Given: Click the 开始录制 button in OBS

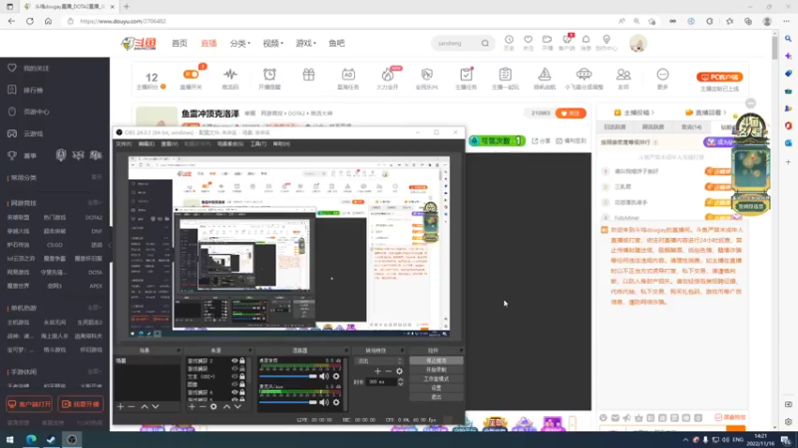Looking at the screenshot, I should [x=436, y=369].
